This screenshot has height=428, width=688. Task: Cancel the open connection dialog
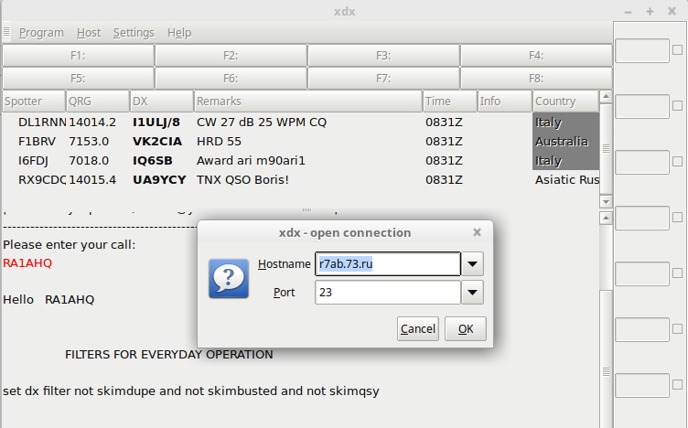click(418, 329)
